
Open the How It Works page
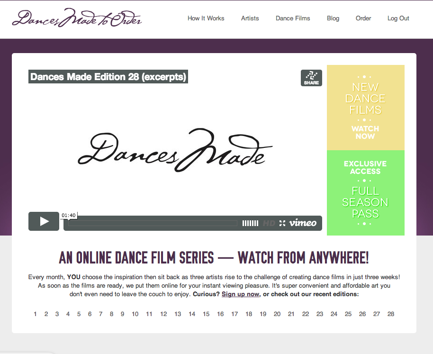[x=206, y=18]
